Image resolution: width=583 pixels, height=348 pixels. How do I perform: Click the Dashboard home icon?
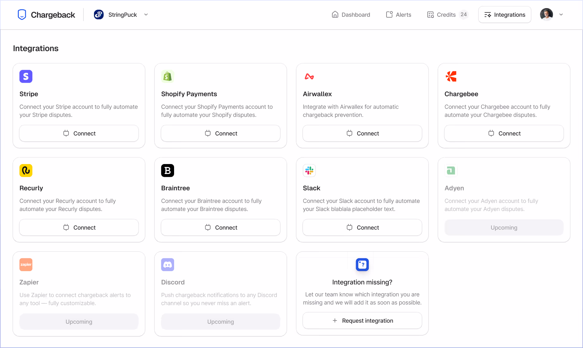click(x=335, y=15)
